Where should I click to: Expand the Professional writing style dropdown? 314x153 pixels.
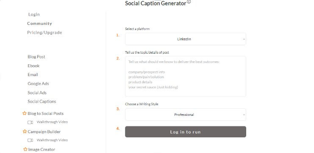tap(186, 115)
